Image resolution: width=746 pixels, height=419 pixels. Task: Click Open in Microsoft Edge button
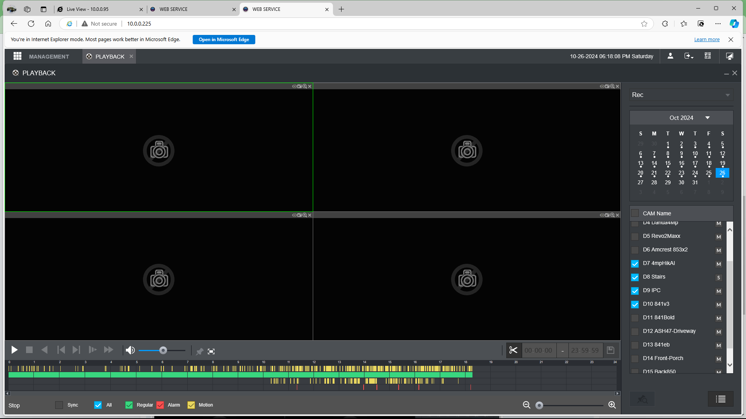click(224, 40)
